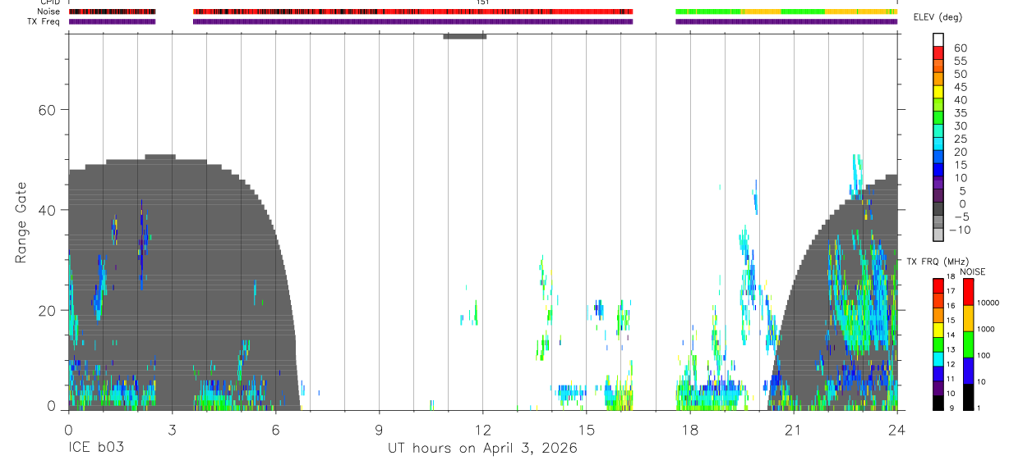Screen dimensions: 1009x465
Task: Click the x-axis tick label '24'
Action: click(x=896, y=429)
